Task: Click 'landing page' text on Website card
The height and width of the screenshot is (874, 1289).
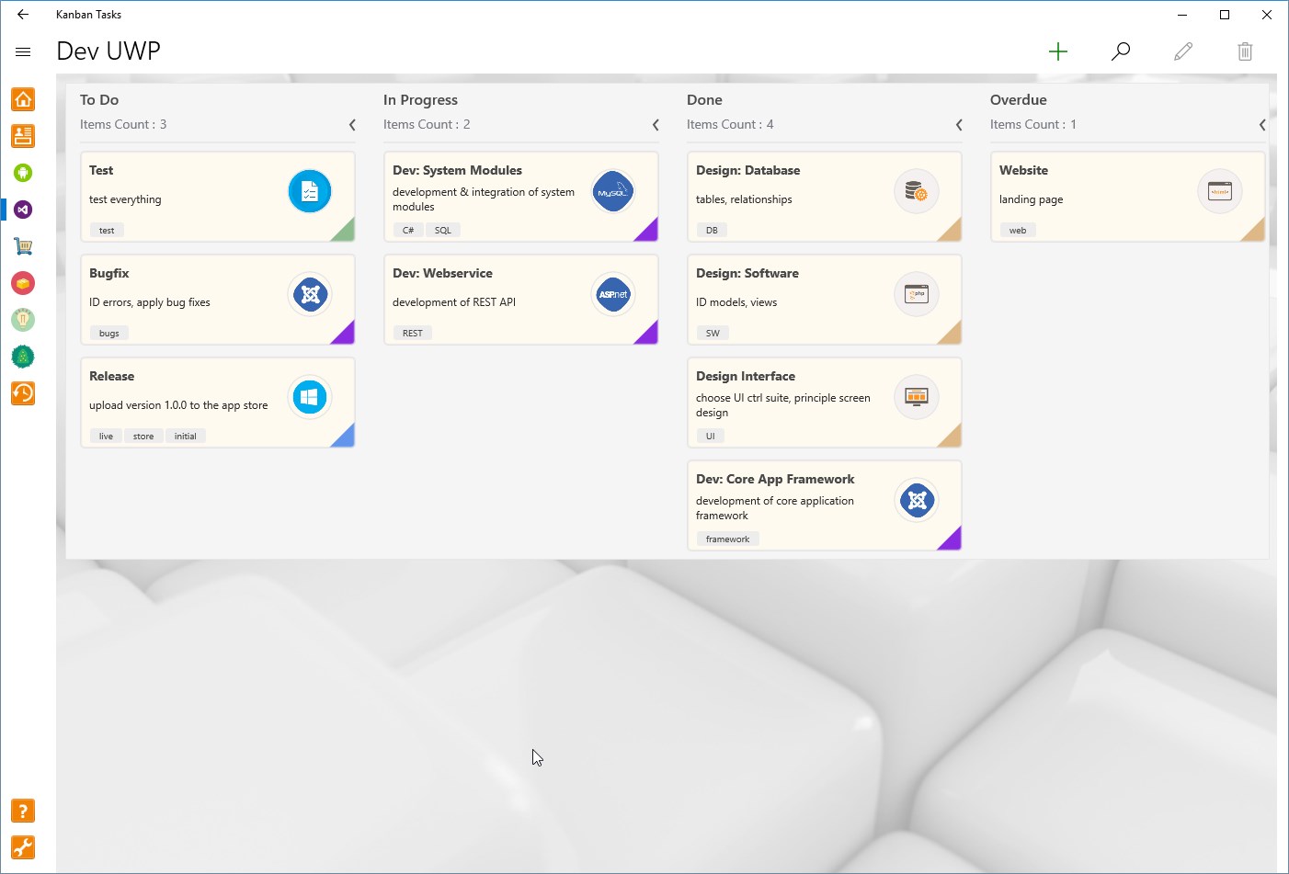Action: [1031, 199]
